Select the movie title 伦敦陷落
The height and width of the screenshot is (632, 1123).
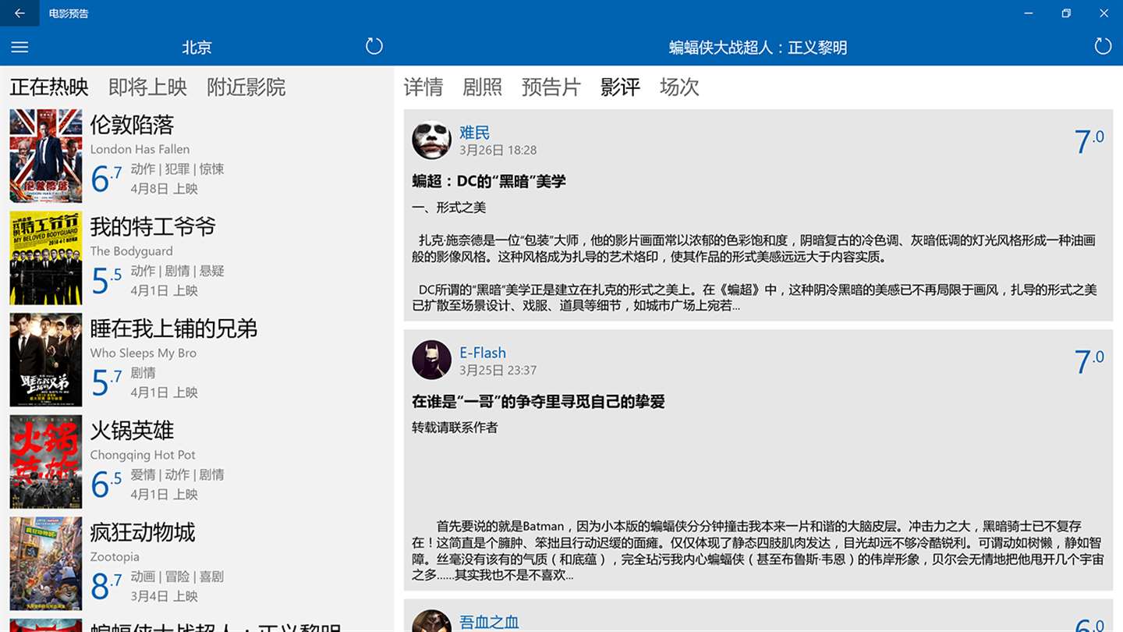[x=132, y=125]
